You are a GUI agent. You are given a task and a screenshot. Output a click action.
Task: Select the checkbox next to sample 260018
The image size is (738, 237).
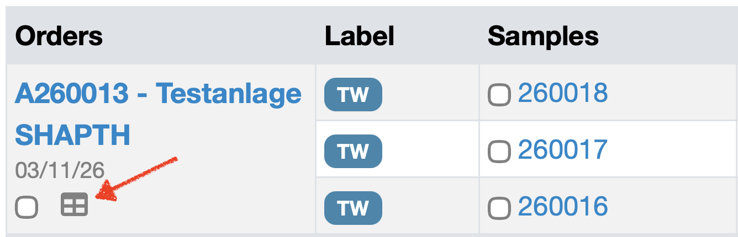tap(499, 95)
